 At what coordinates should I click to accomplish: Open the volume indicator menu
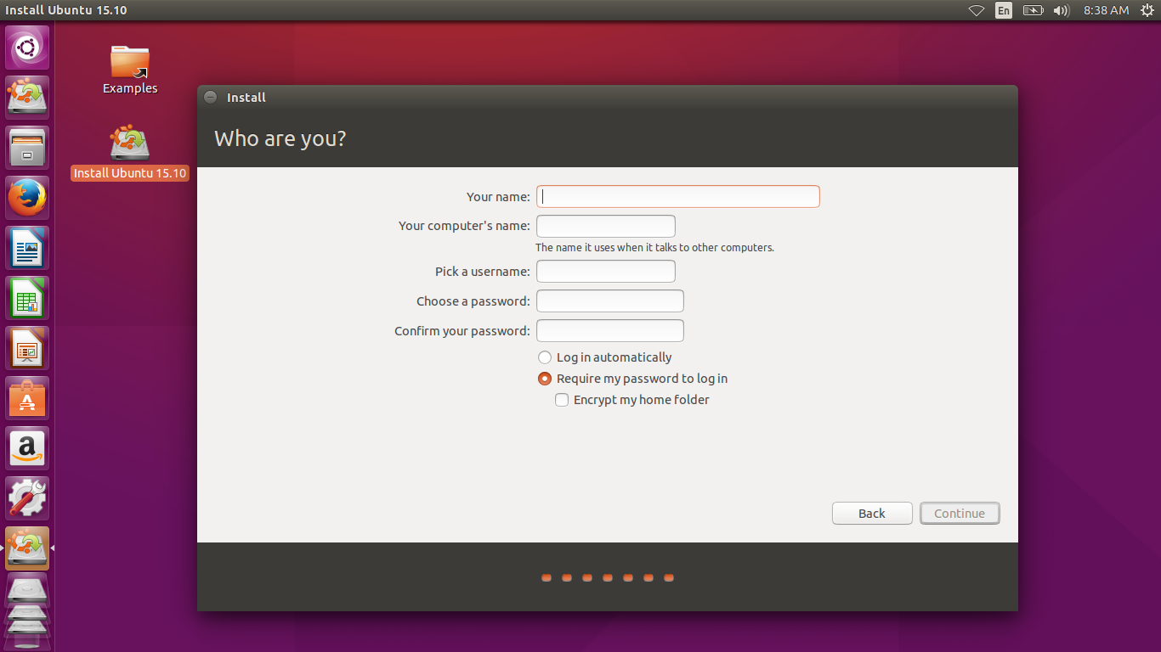1061,10
